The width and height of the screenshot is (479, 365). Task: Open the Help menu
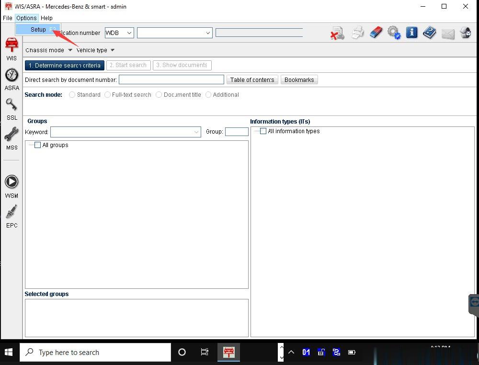point(46,18)
